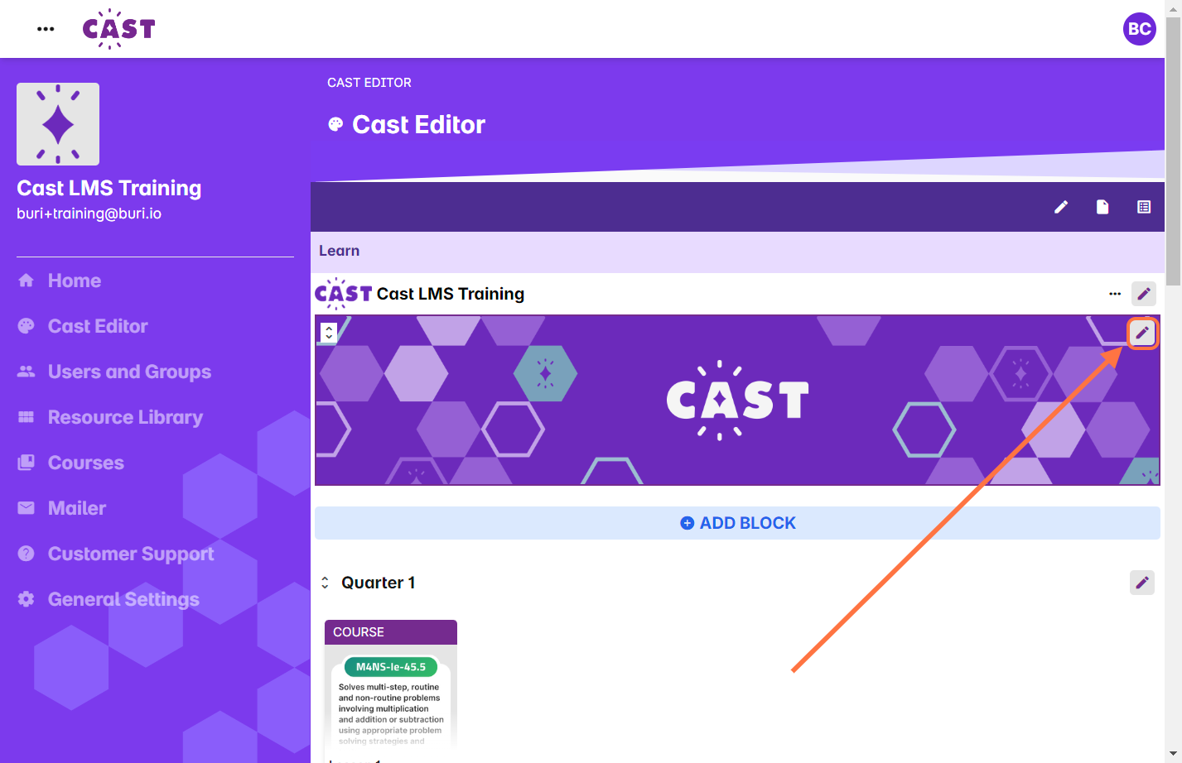The image size is (1182, 763).
Task: Open the three-dot options for Cast LMS Training header
Action: pyautogui.click(x=1115, y=294)
